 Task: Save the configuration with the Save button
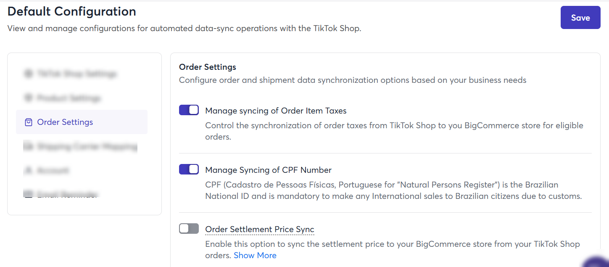(x=580, y=18)
